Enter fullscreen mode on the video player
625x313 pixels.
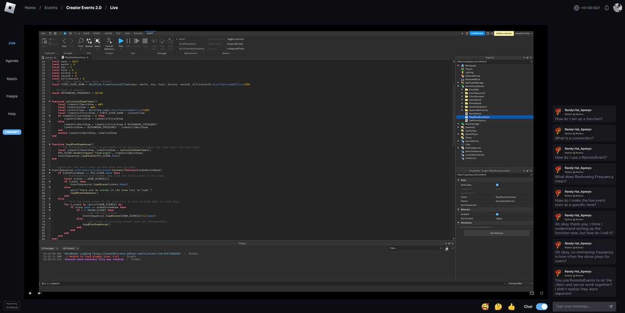[542, 293]
